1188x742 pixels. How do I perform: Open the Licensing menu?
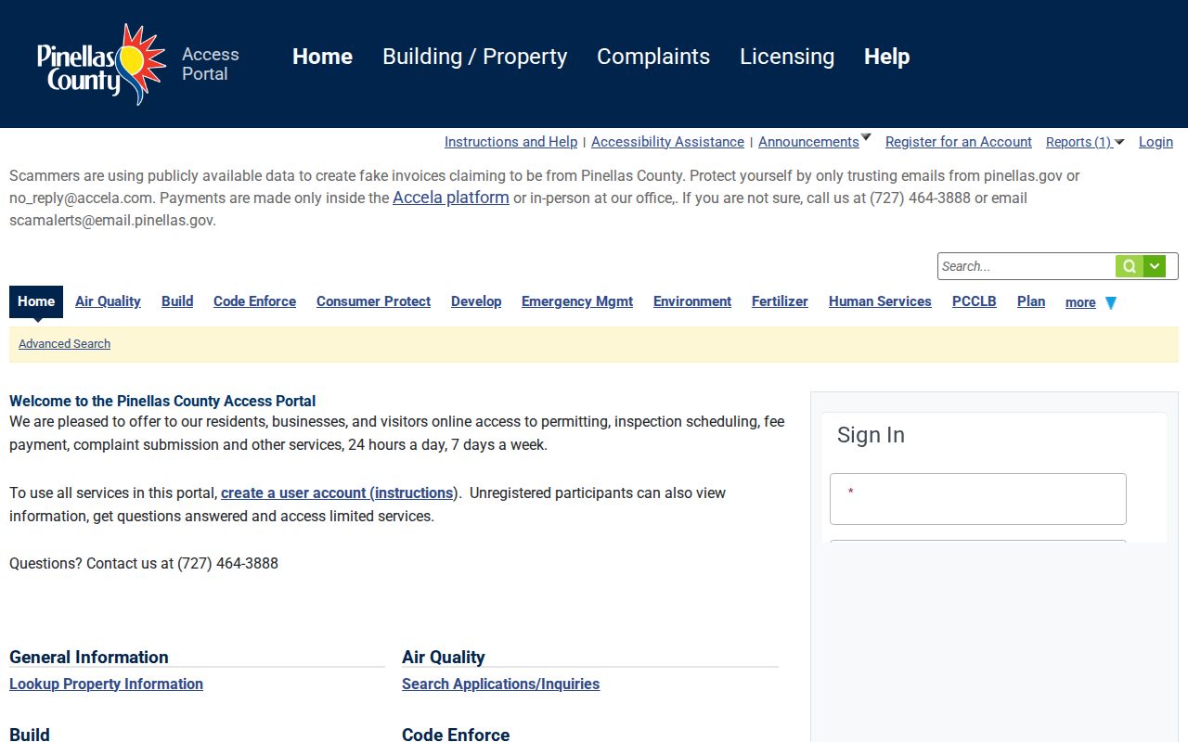[x=787, y=57]
